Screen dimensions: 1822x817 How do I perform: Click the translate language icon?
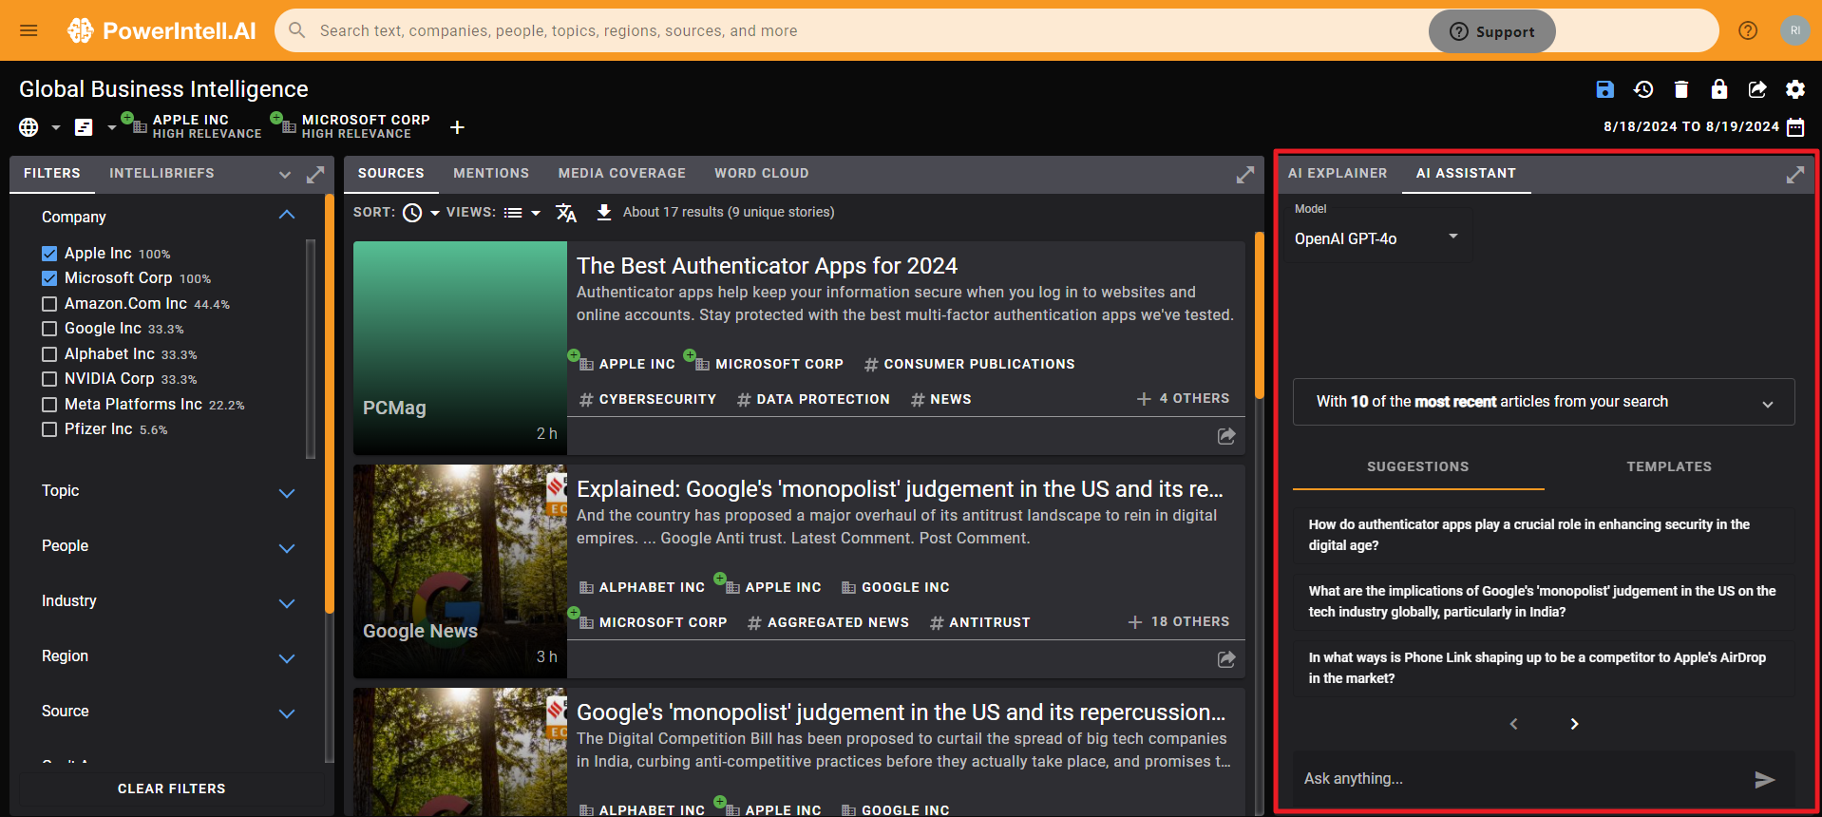click(x=566, y=213)
